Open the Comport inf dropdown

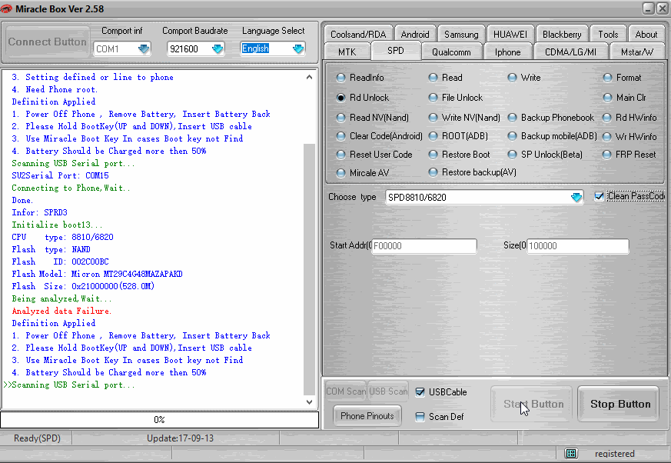[x=144, y=49]
